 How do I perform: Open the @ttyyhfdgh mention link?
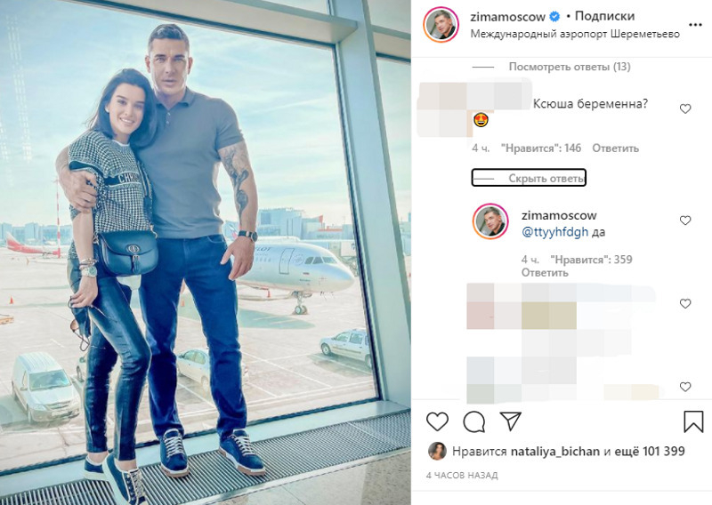tap(554, 232)
